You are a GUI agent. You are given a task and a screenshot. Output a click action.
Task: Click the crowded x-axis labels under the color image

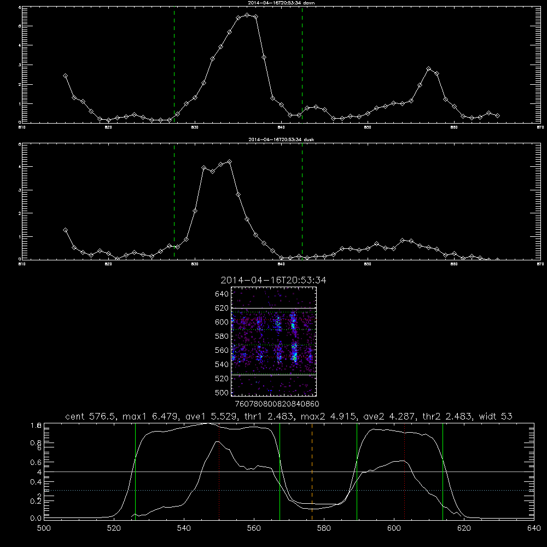pos(277,404)
